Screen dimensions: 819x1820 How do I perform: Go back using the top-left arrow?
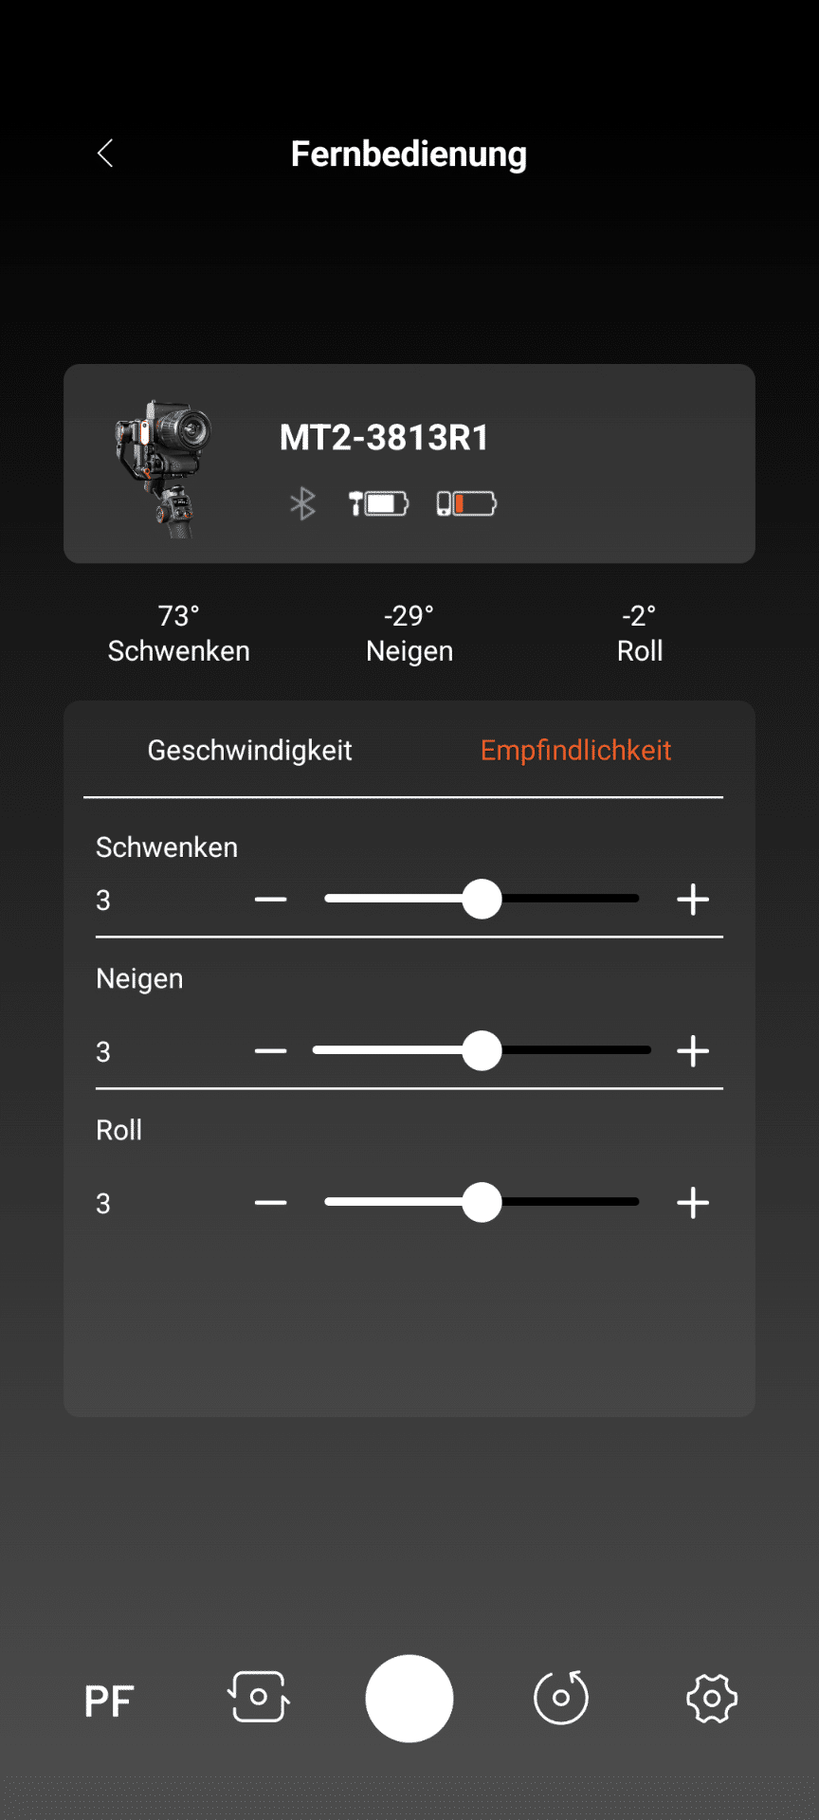[105, 154]
